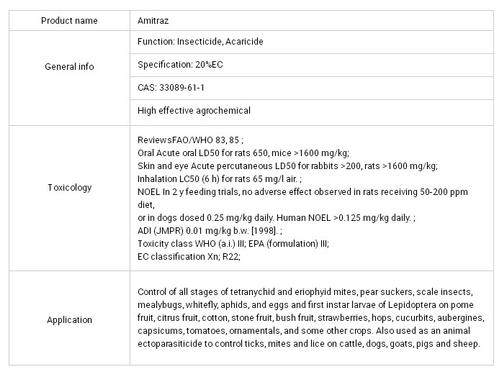Click the "Application" row label
504x377 pixels.
pos(69,320)
